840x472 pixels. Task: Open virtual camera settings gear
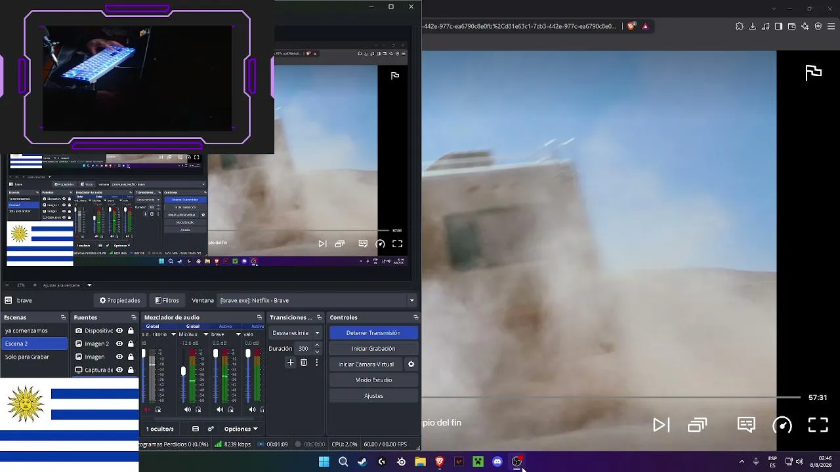(411, 364)
